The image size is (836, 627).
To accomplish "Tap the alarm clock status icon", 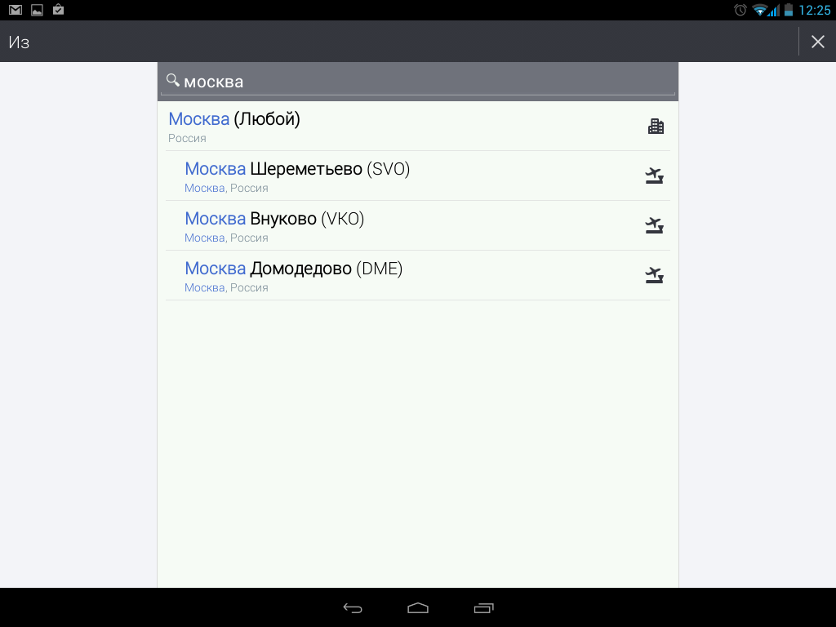I will 740,10.
